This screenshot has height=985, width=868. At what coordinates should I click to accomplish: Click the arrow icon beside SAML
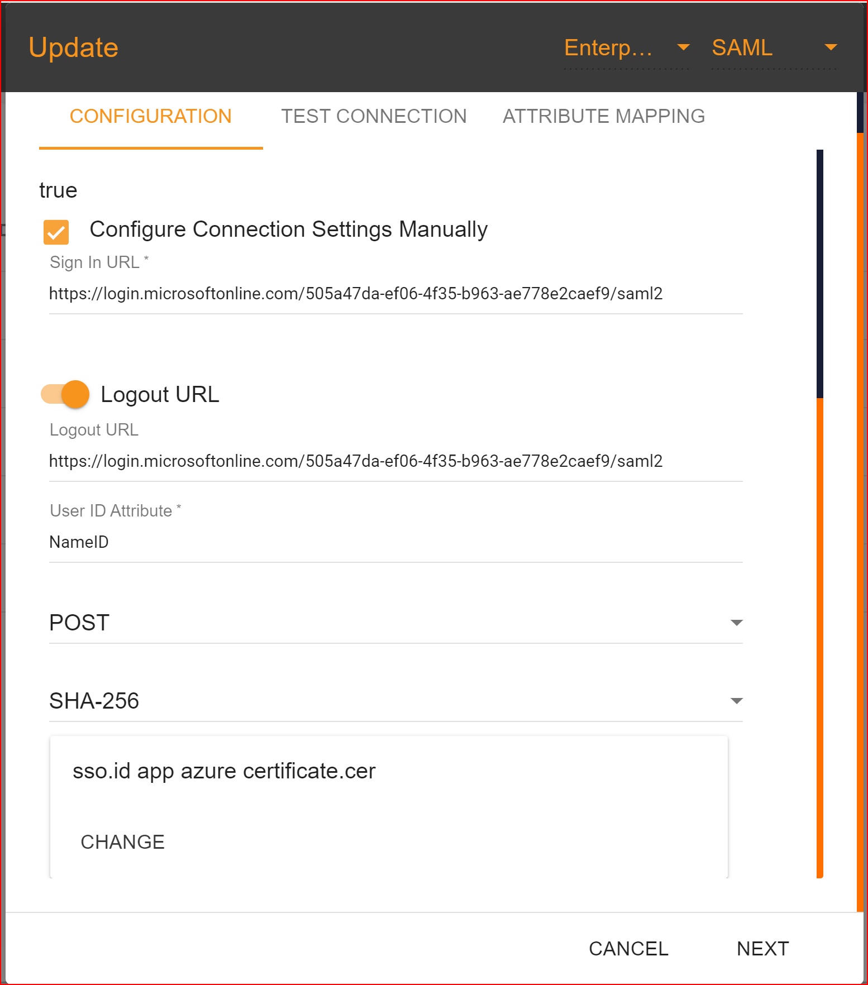pyautogui.click(x=831, y=47)
